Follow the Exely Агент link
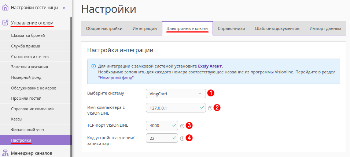 point(210,66)
